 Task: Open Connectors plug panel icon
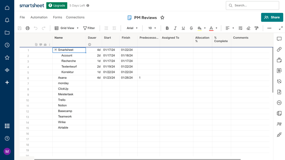tap(279, 135)
